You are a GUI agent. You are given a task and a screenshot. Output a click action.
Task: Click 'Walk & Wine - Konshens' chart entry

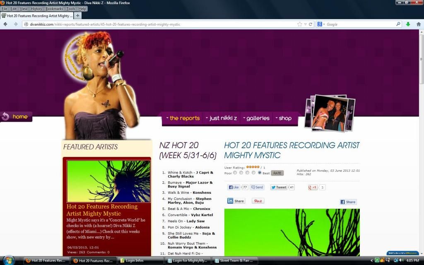pos(189,193)
